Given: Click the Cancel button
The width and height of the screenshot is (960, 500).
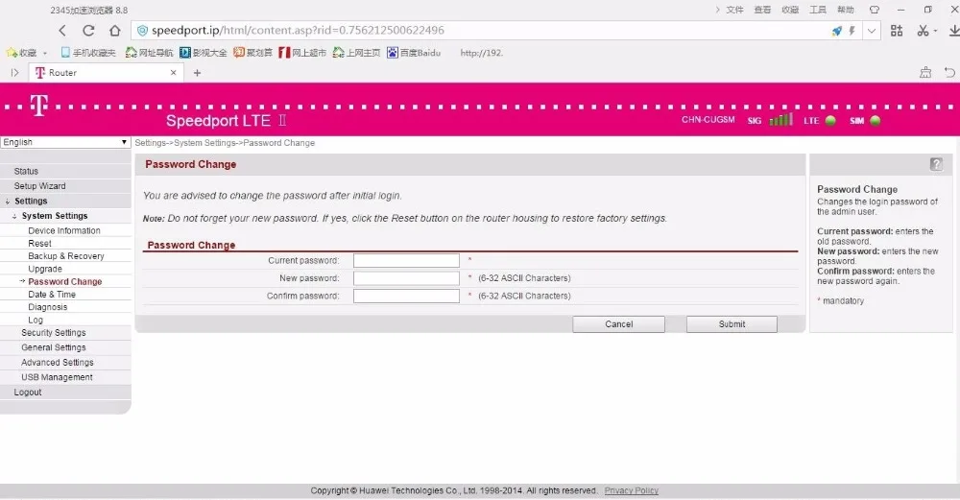Looking at the screenshot, I should click(x=618, y=324).
